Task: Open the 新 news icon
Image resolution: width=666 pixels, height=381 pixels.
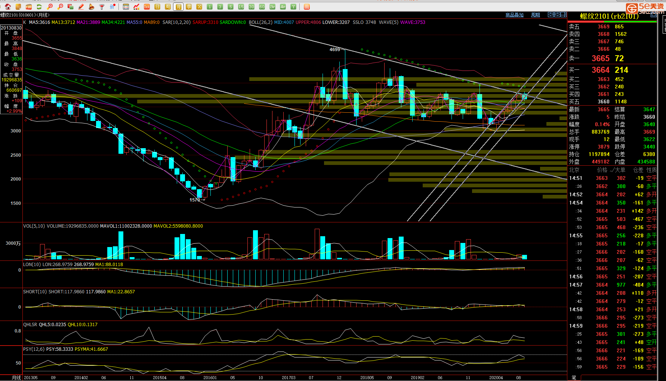Action: [112, 7]
